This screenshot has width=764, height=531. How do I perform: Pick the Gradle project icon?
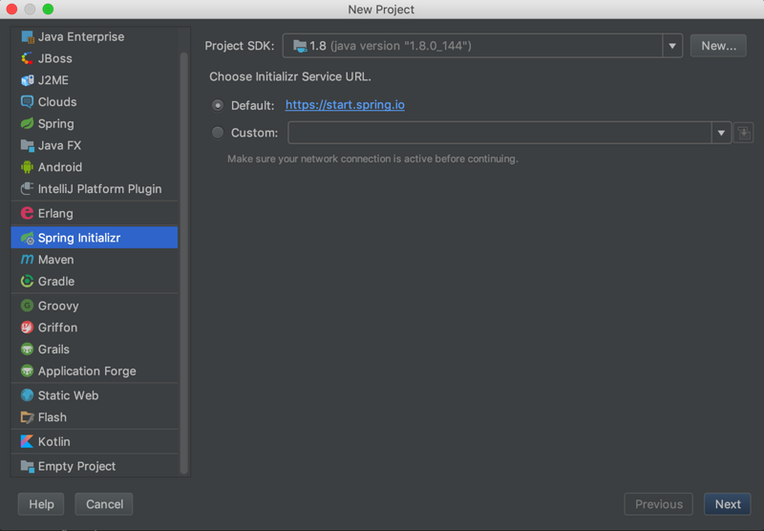coord(28,281)
